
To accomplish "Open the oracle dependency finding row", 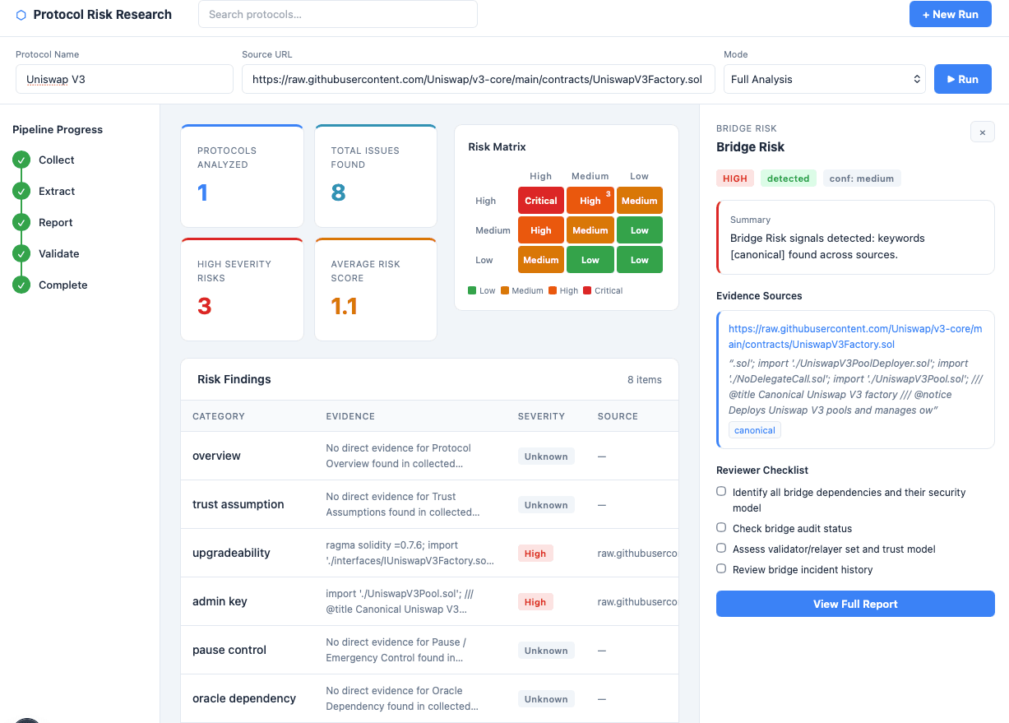I will 429,698.
